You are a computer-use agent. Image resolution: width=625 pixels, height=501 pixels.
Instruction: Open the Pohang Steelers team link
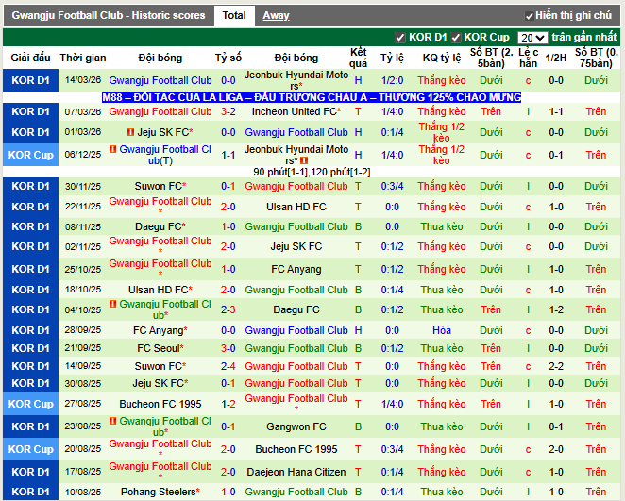tap(158, 492)
